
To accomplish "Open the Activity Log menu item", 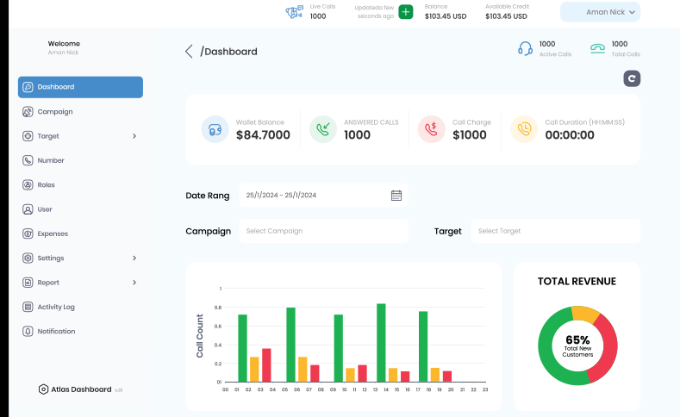I will click(x=80, y=307).
